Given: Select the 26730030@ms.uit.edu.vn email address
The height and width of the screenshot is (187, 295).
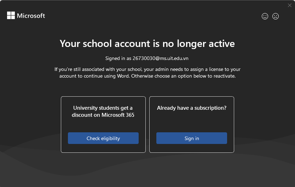Looking at the screenshot, I should (x=161, y=58).
